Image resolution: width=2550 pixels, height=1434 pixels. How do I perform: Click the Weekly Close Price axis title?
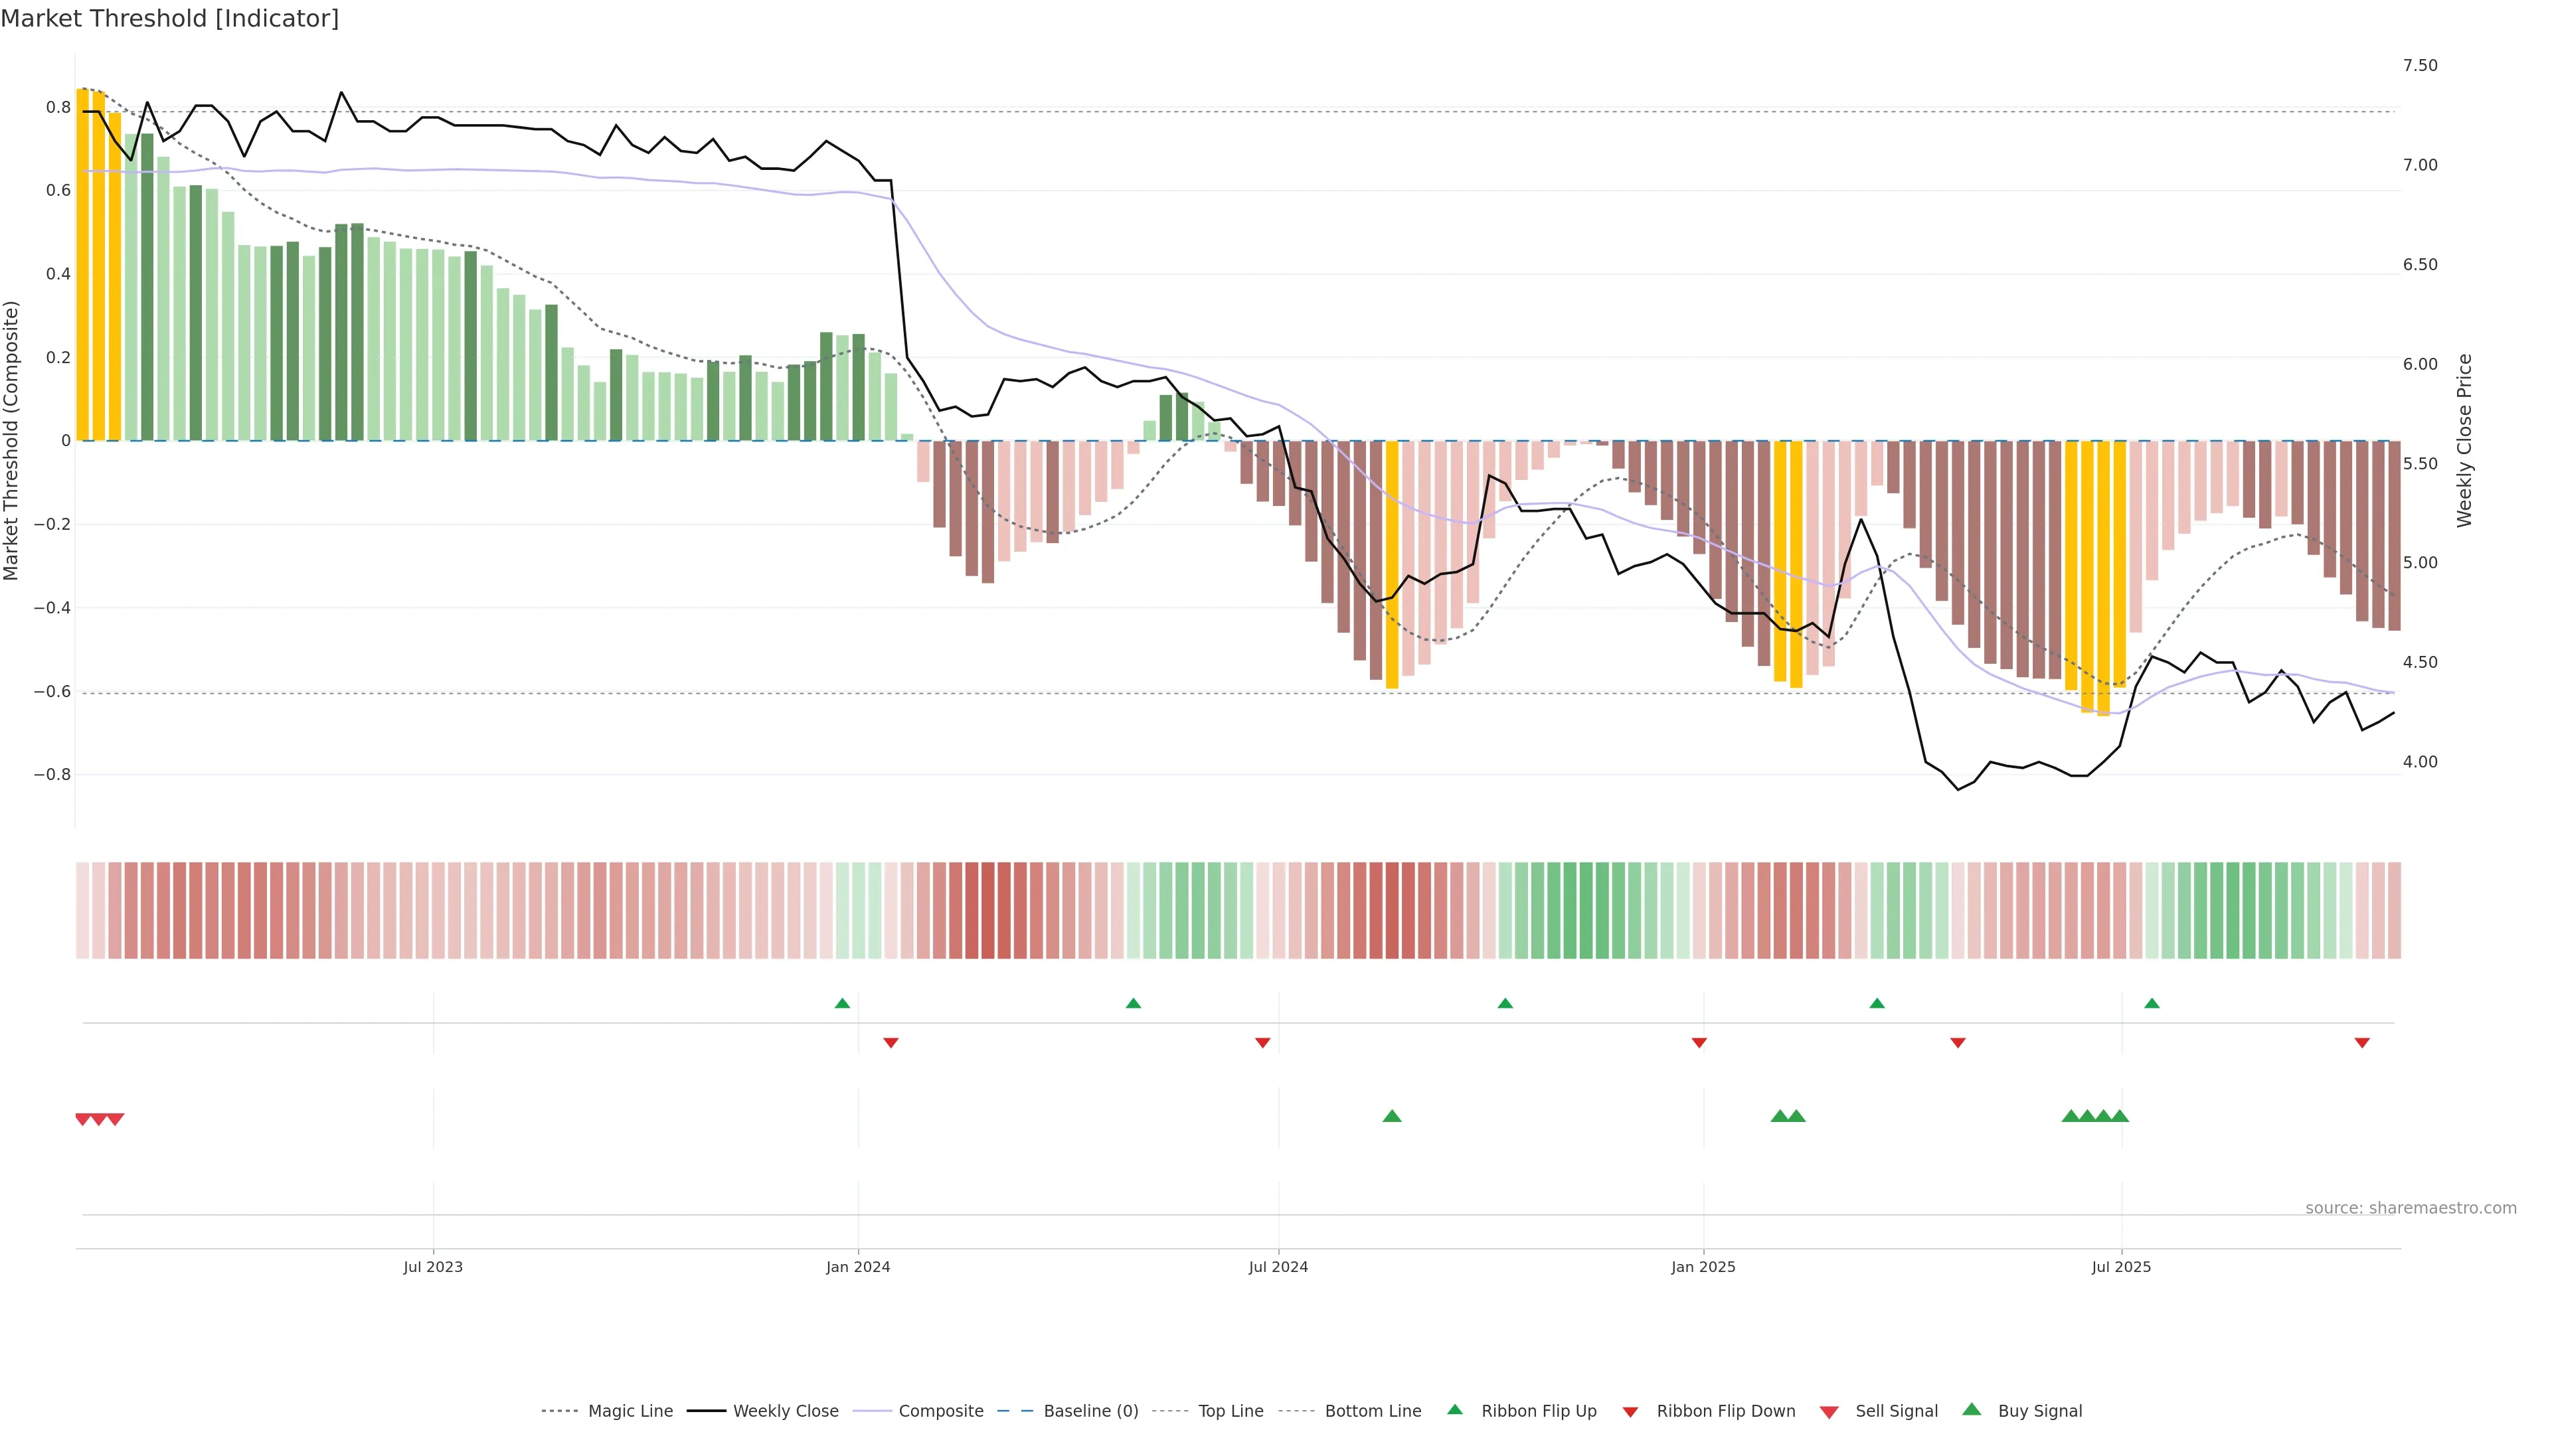tap(2464, 440)
